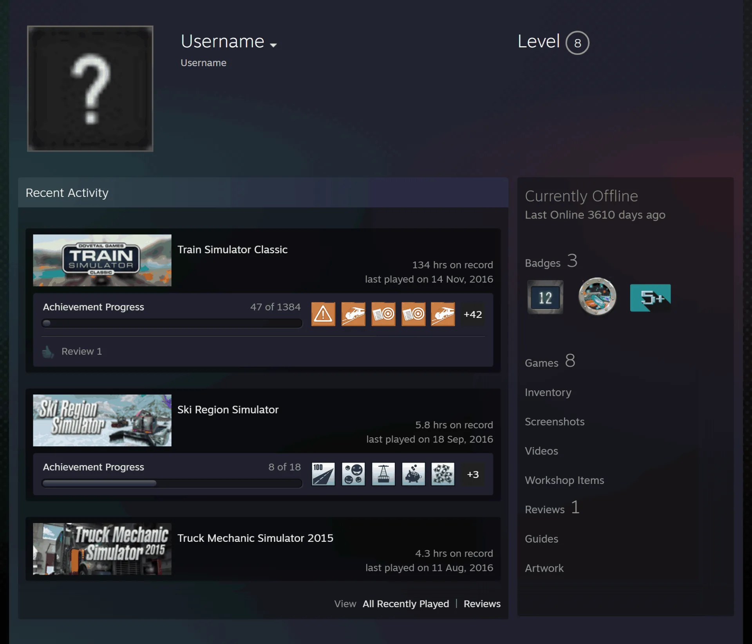
Task: Open Ski Region Simulator game title
Action: (228, 409)
